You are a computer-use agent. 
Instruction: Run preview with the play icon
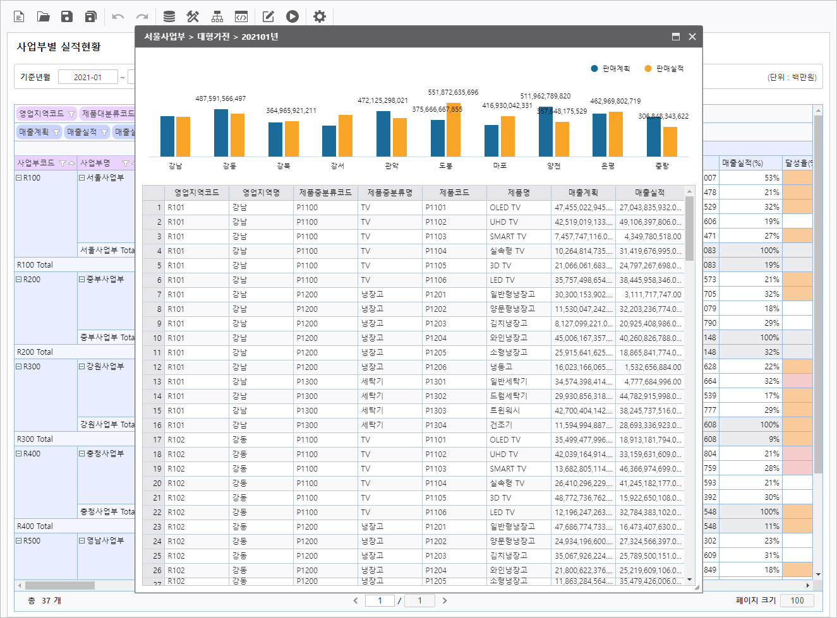click(x=292, y=16)
